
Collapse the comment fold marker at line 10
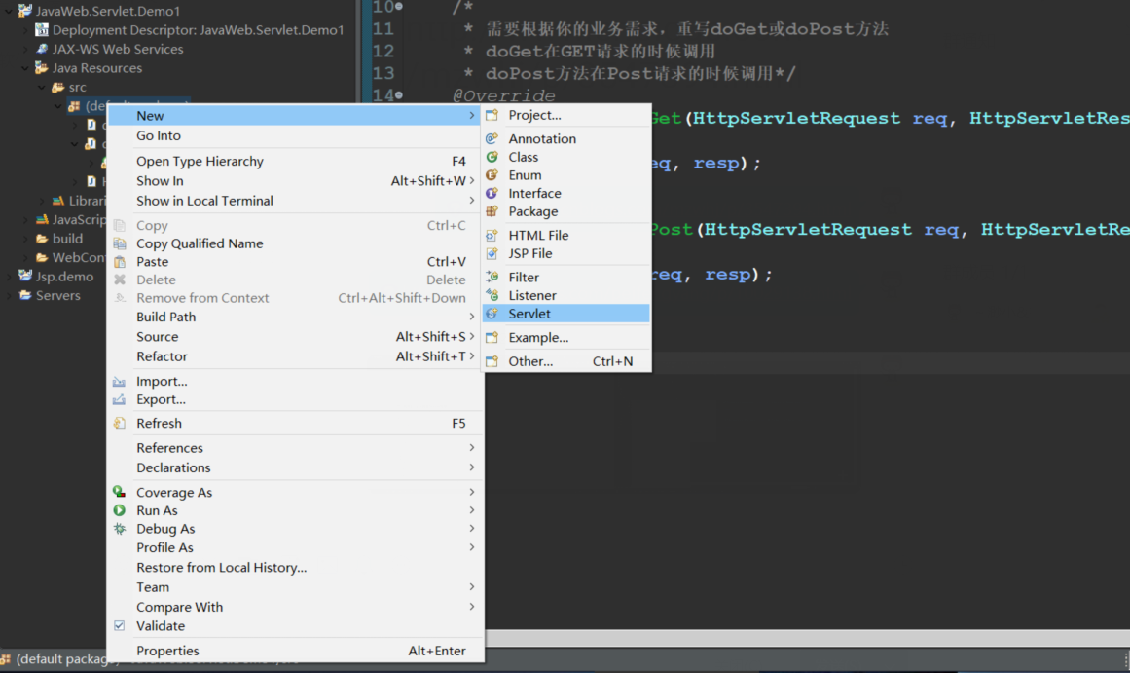tap(398, 7)
